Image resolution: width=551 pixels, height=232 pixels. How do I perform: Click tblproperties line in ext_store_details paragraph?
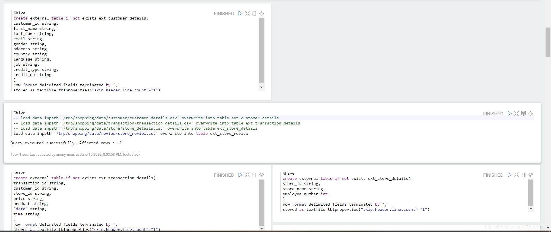(356, 210)
